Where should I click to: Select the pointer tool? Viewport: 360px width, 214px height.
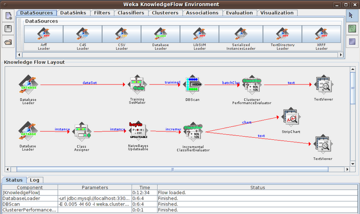coord(352,16)
